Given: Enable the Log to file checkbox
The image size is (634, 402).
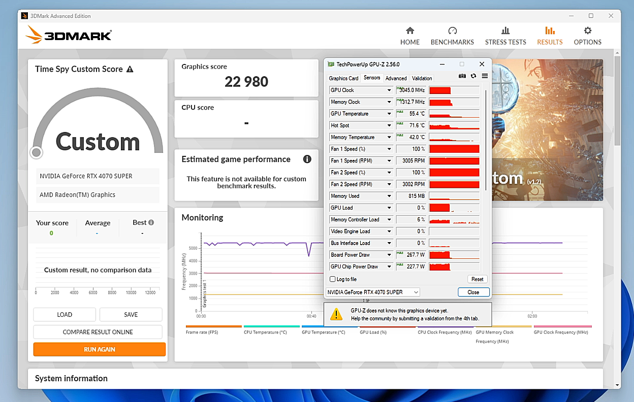Looking at the screenshot, I should [333, 279].
